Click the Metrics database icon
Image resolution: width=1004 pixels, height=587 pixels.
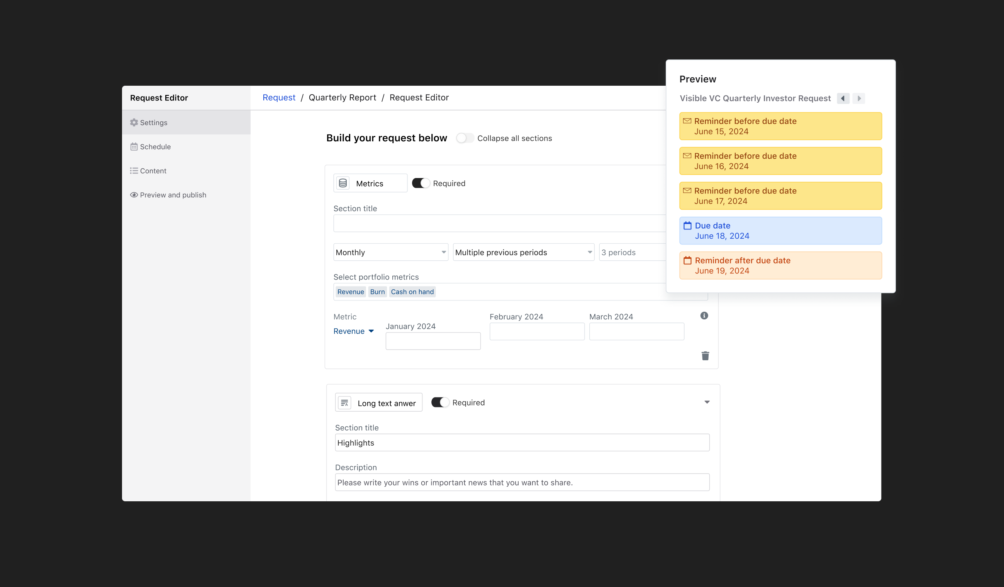tap(343, 183)
